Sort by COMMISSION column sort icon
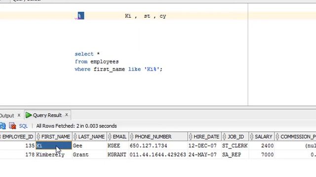The image size is (316, 177). coord(277,137)
